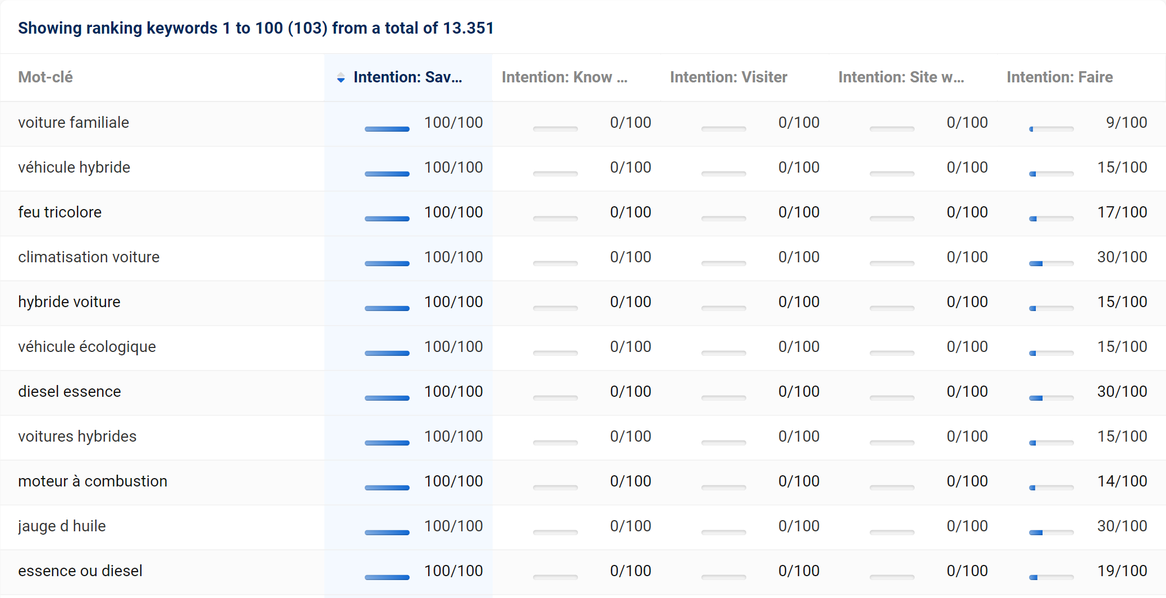
Task: Click Know bar for véhicule hybride row
Action: click(x=556, y=174)
